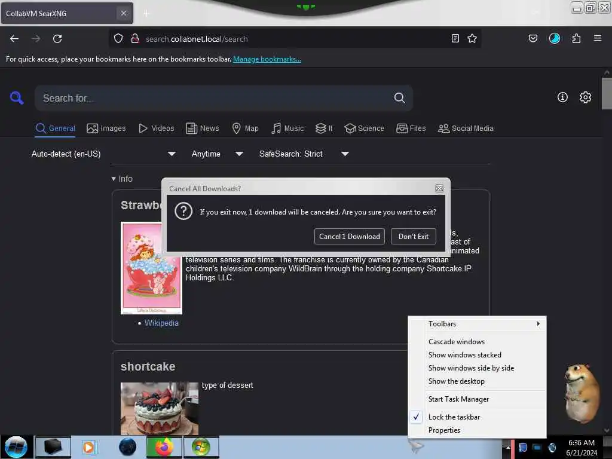
Task: Click the Don't Exit button
Action: coord(414,236)
